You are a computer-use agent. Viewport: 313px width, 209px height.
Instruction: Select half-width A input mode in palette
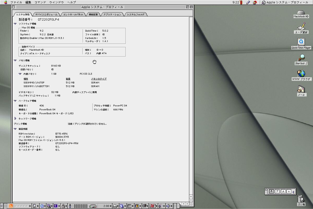point(289,192)
